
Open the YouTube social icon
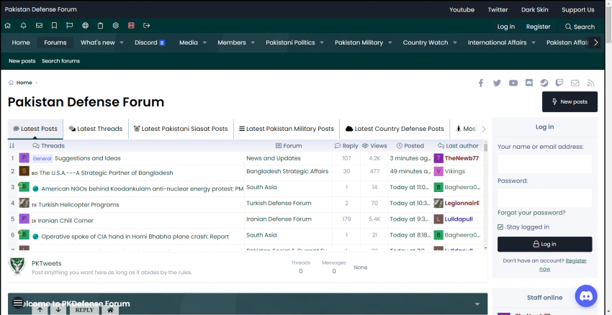coord(513,83)
